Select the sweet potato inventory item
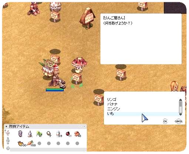The width and height of the screenshot is (189, 154). (x=77, y=134)
